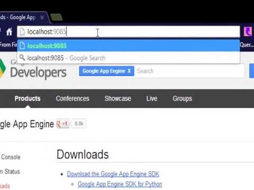Remove the Google App Engine search filter X
The width and height of the screenshot is (254, 190).
coord(129,71)
